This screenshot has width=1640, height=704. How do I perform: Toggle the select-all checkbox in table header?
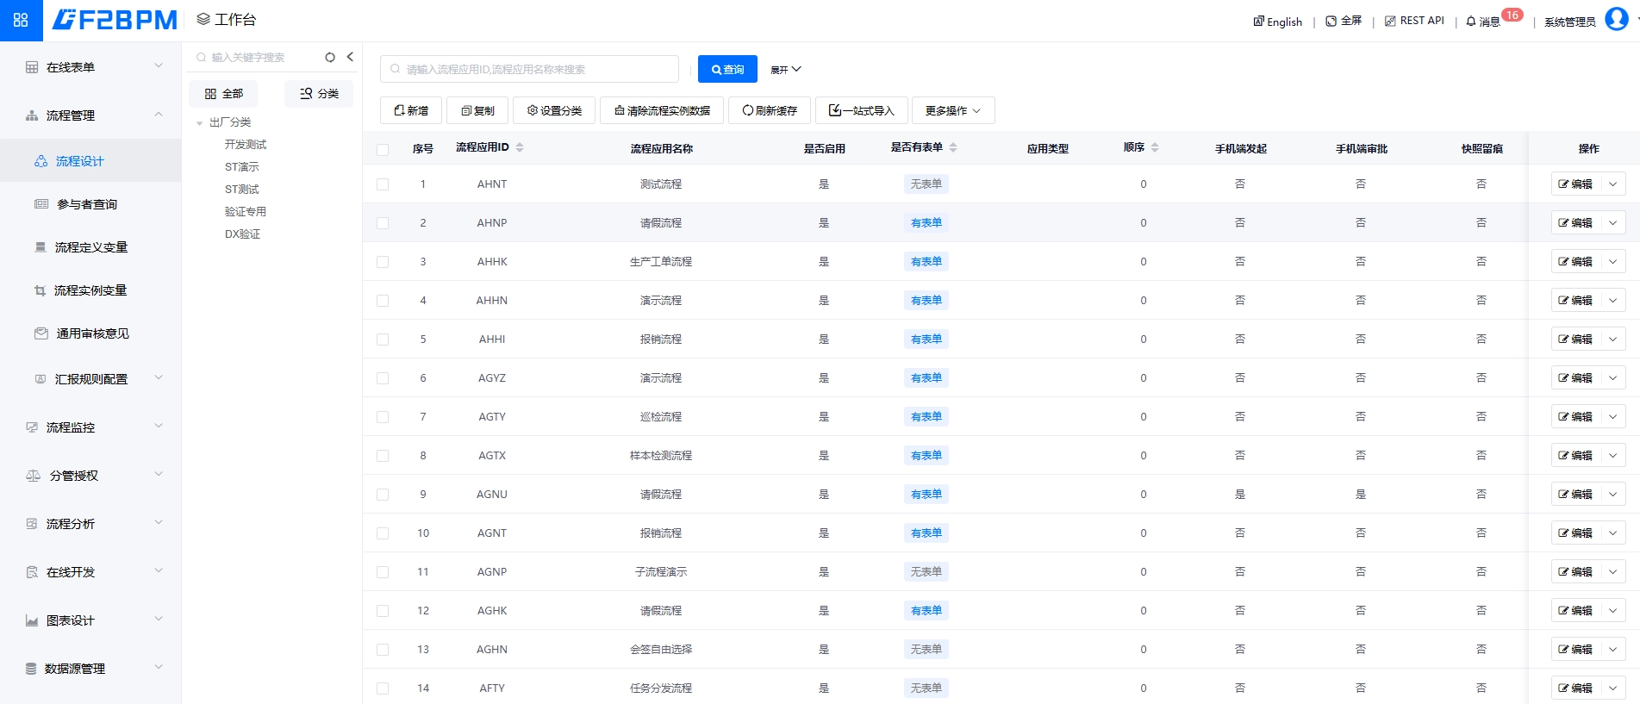coord(383,149)
